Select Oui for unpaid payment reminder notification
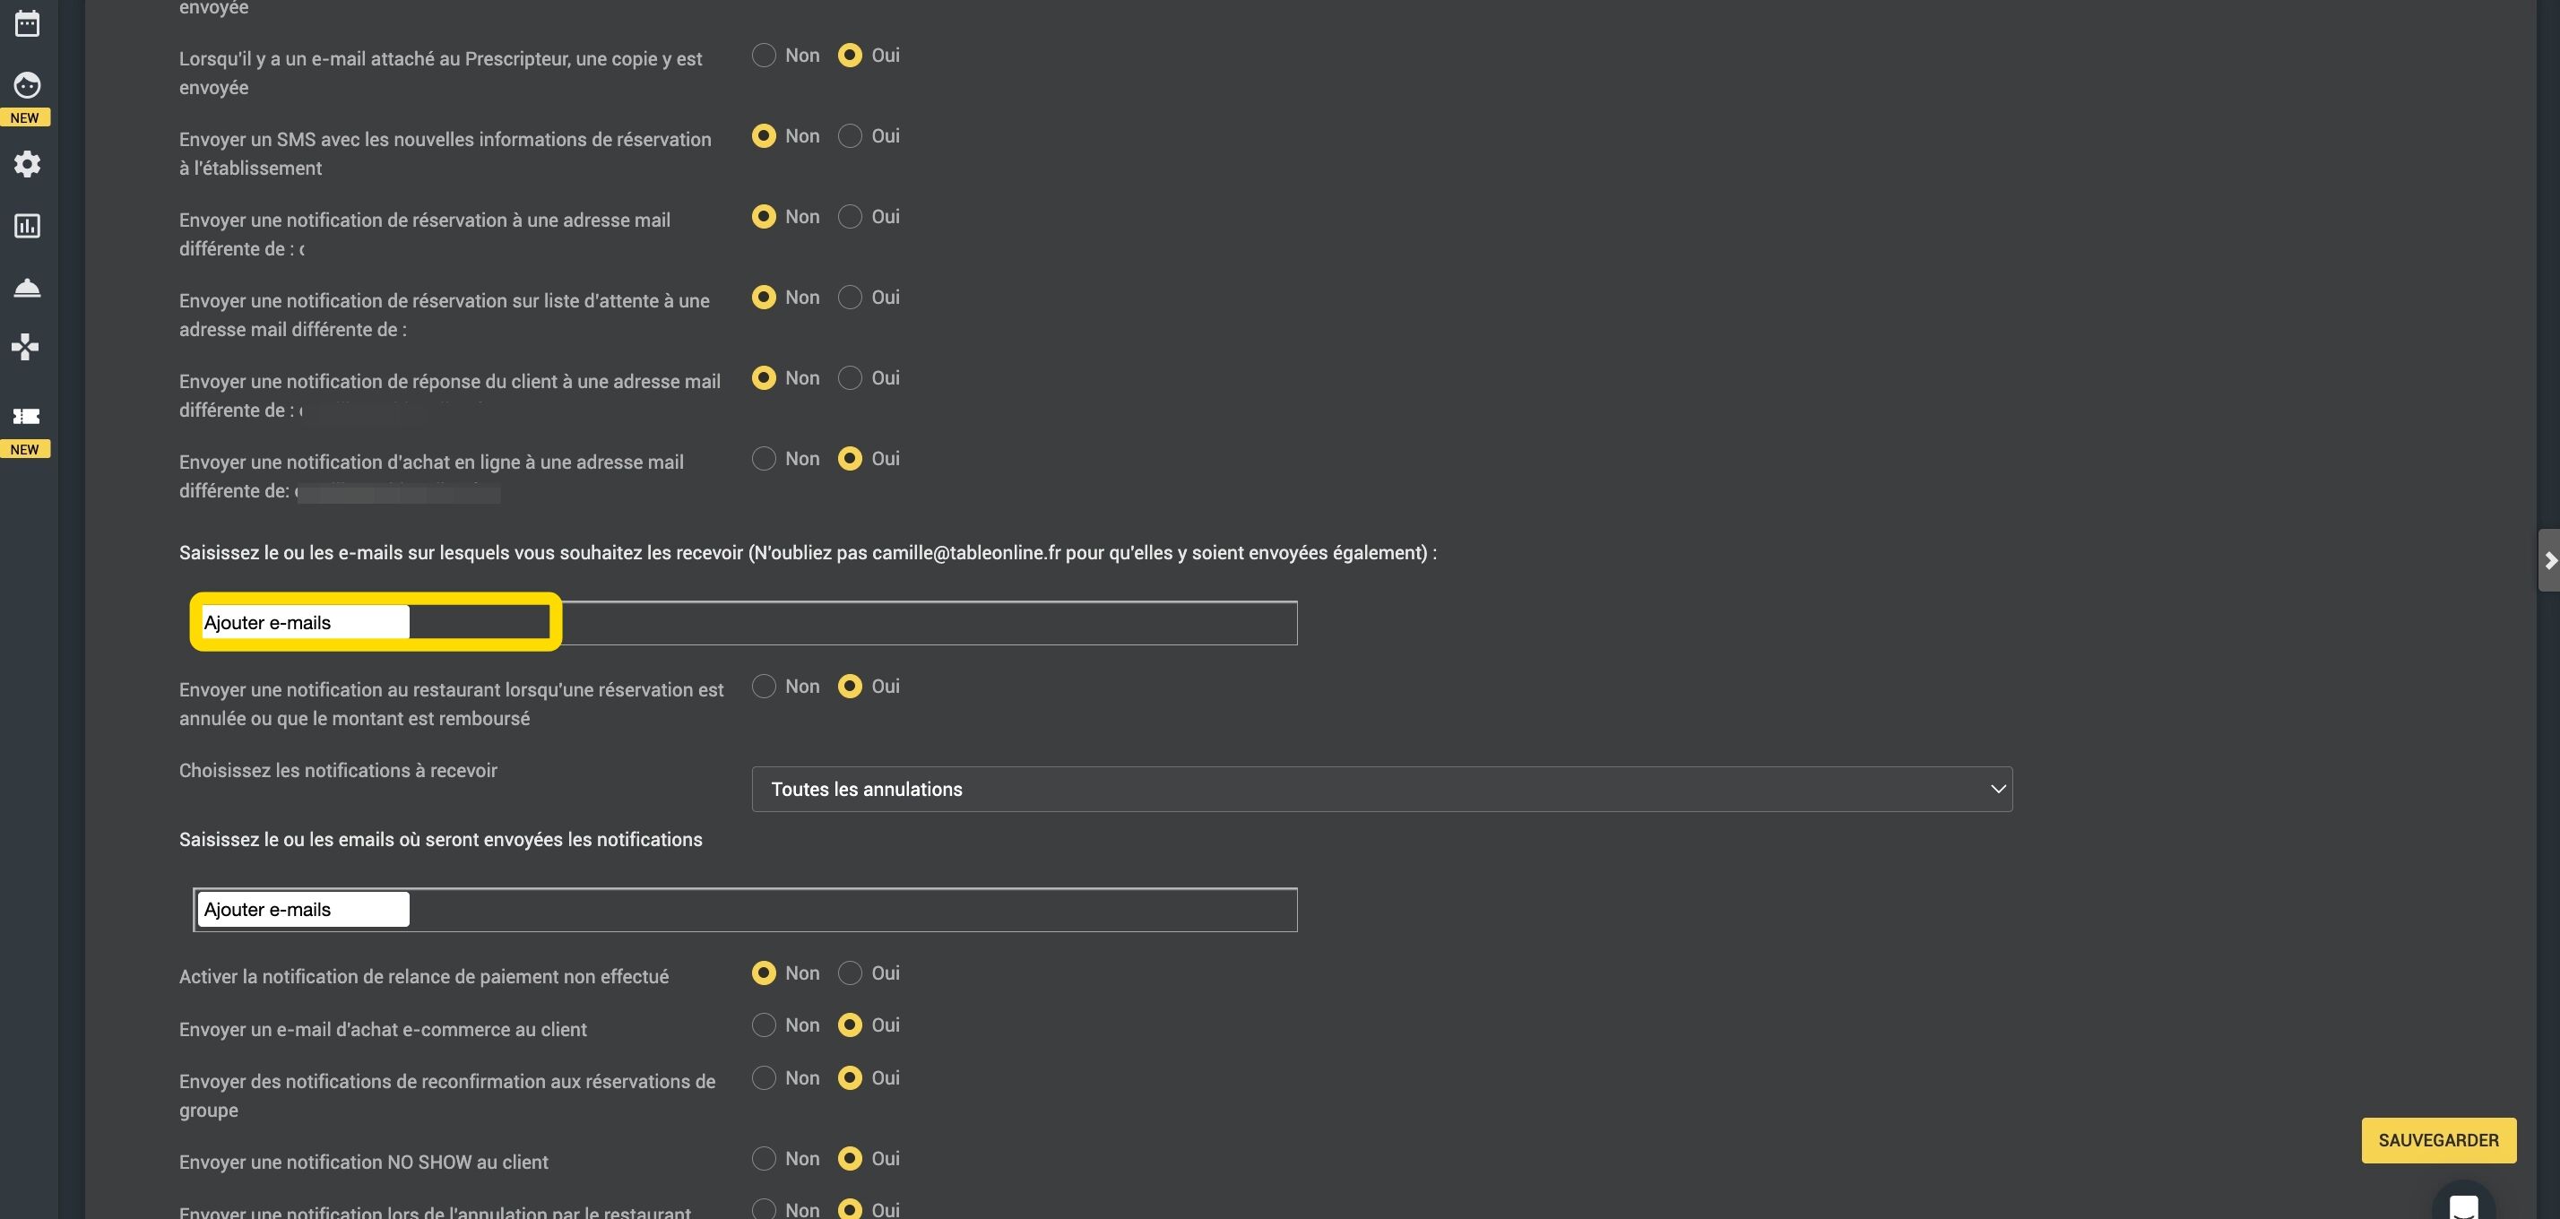2560x1219 pixels. click(850, 973)
